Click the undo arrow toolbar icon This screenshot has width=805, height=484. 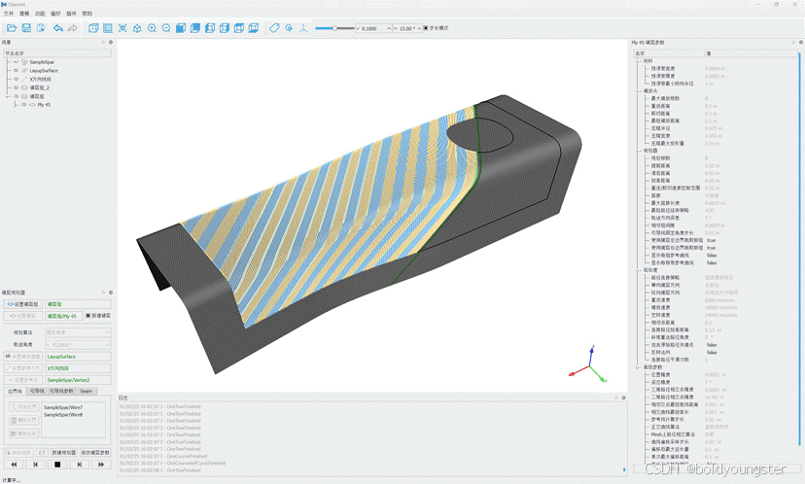click(57, 28)
